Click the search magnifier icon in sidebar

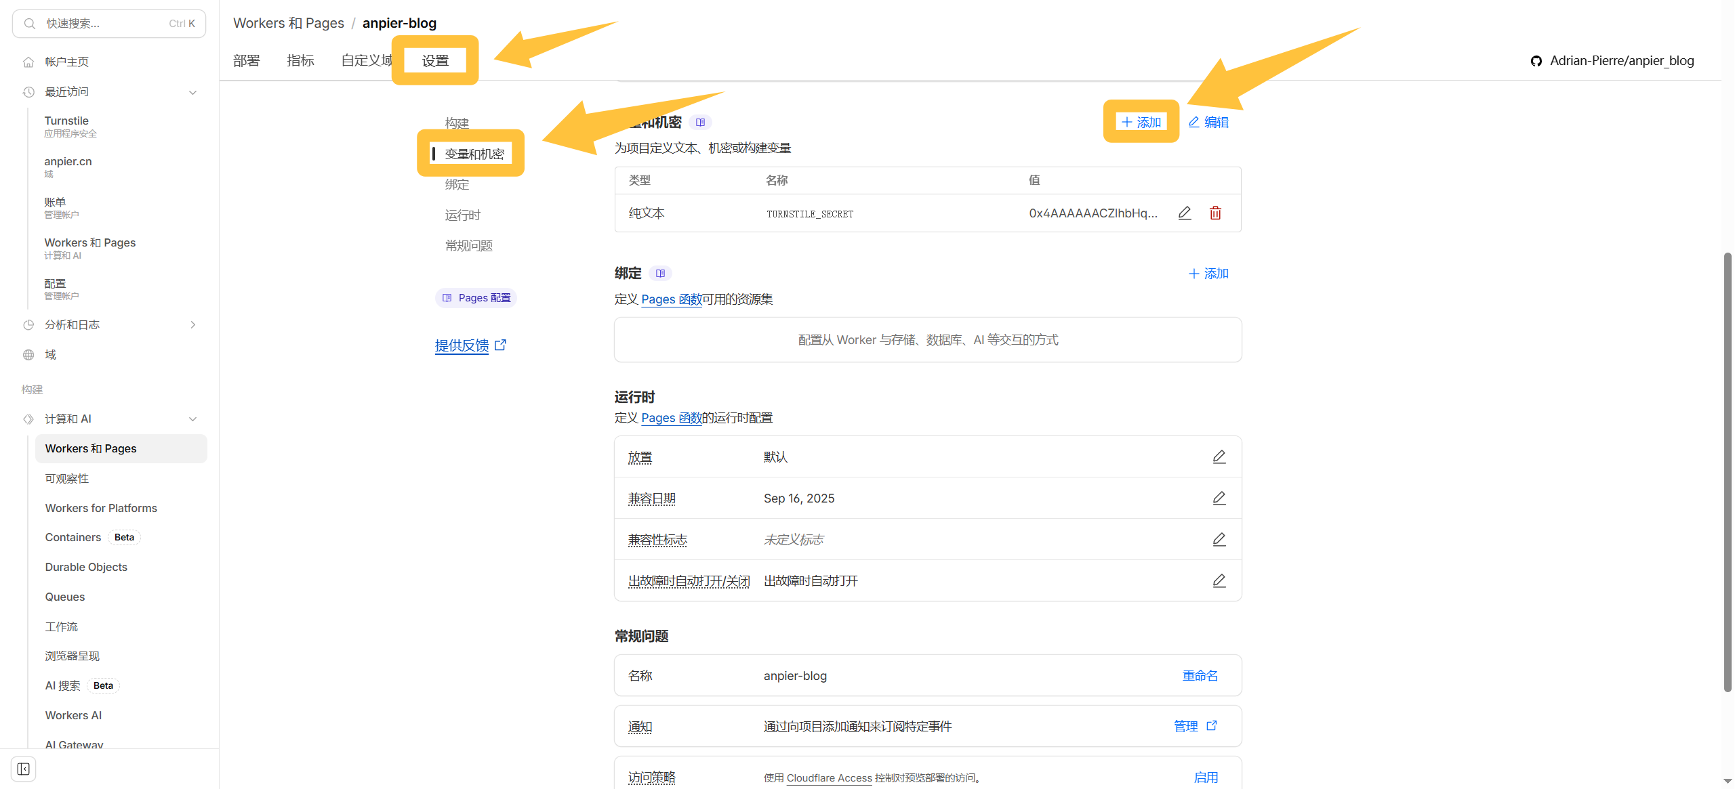pyautogui.click(x=29, y=24)
